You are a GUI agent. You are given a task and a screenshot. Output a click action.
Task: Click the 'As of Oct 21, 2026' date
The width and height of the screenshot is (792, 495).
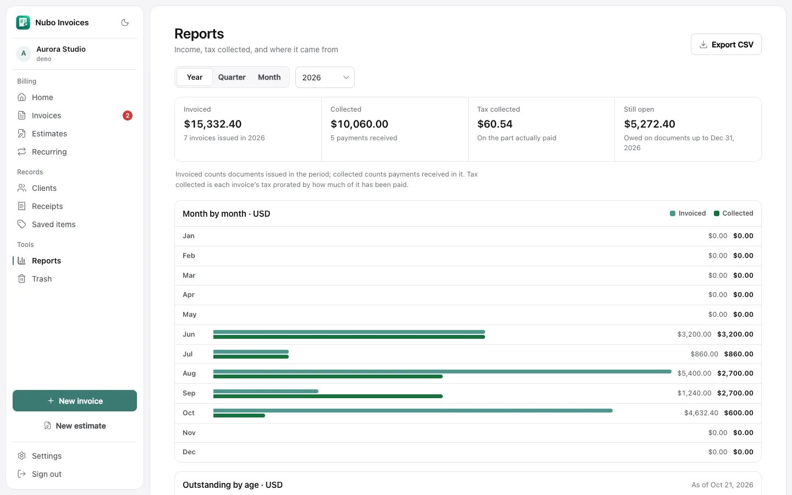(x=723, y=485)
